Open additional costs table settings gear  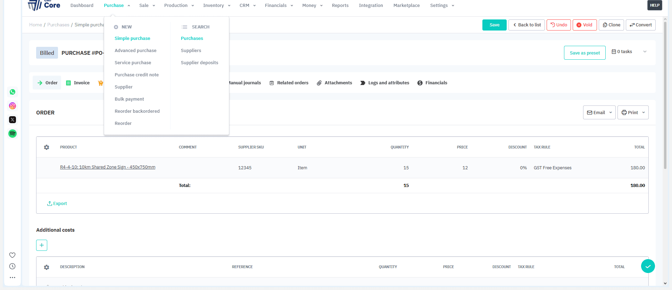click(47, 267)
